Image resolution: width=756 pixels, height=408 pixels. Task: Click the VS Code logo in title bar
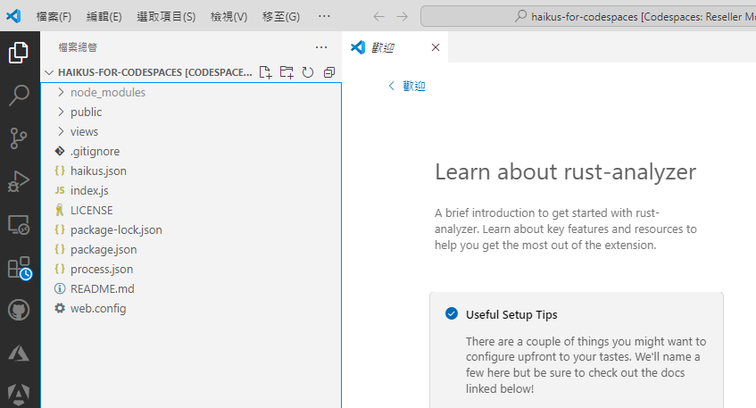coord(13,16)
